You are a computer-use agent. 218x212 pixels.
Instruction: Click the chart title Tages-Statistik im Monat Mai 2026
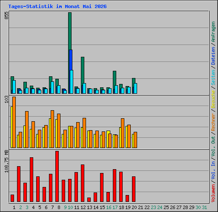point(57,6)
